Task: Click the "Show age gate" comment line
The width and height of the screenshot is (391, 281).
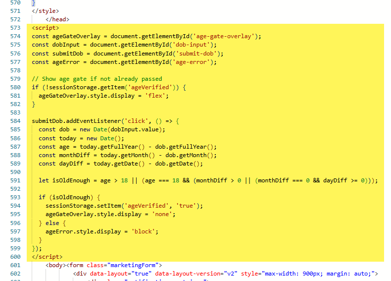Action: (97, 79)
